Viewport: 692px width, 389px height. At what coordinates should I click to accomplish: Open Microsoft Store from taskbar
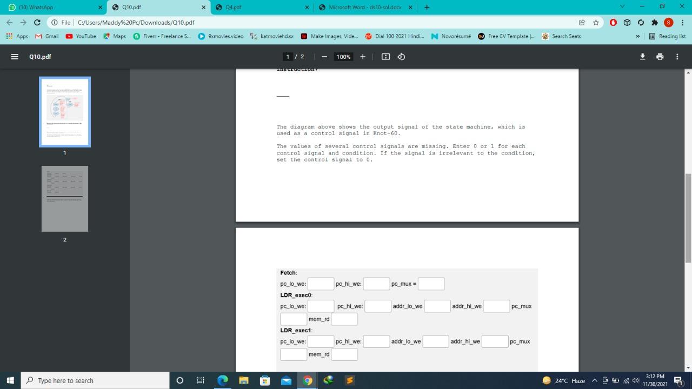tap(264, 380)
